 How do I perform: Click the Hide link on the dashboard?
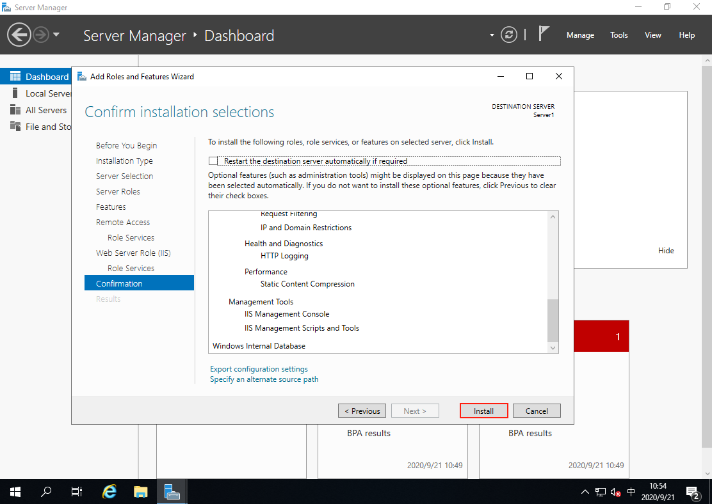666,251
